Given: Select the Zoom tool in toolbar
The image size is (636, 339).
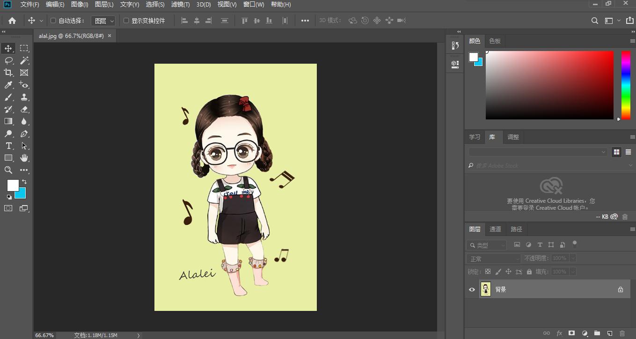Looking at the screenshot, I should click(x=8, y=170).
